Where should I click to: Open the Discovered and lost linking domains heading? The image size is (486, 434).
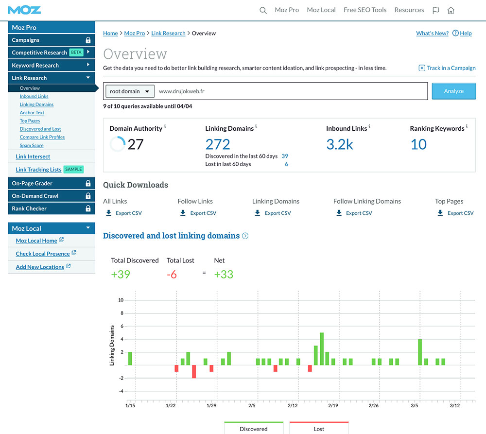pyautogui.click(x=172, y=236)
